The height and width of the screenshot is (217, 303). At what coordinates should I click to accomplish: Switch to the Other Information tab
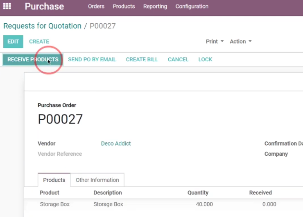point(97,180)
